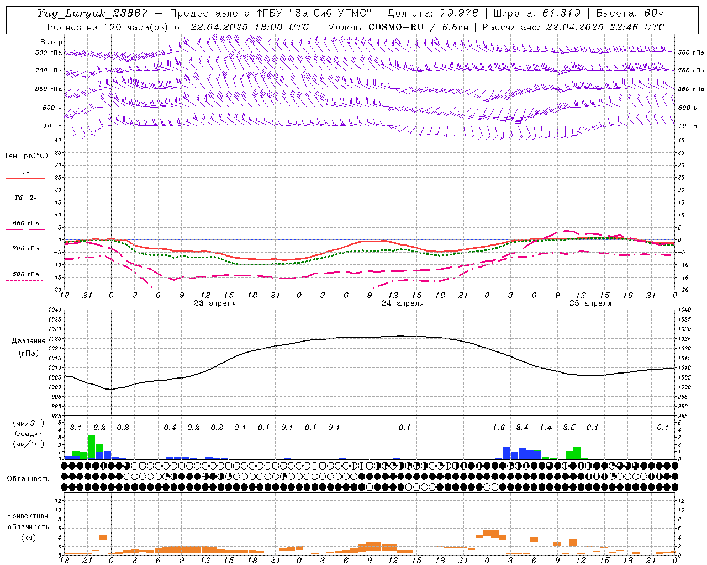
Task: Click the 2.1 three-hour precipitation value
Action: point(76,428)
